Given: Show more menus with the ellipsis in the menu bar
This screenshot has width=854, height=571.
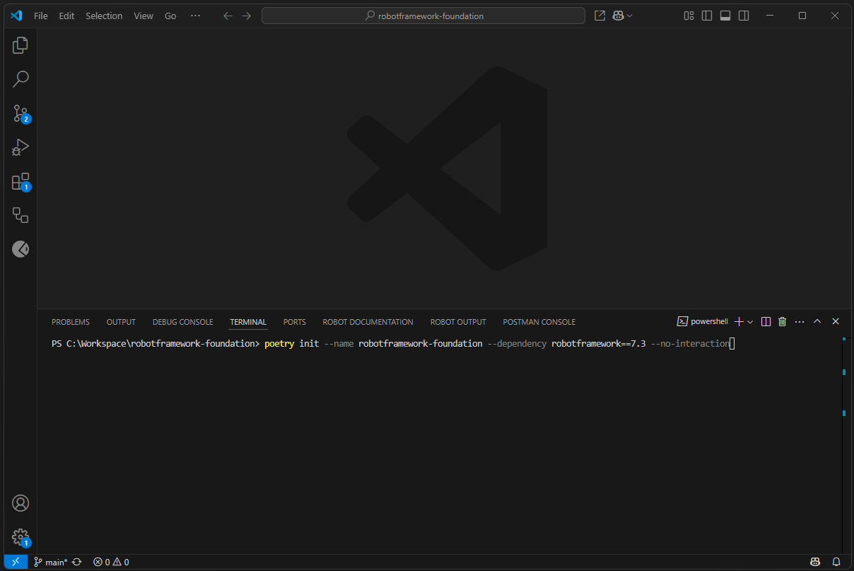Looking at the screenshot, I should tap(196, 16).
